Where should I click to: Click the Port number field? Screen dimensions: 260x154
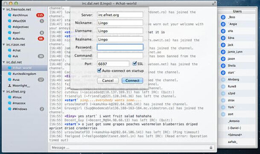click(113, 64)
